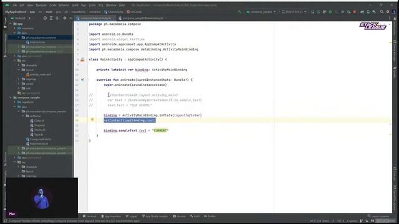The image size is (399, 224).
Task: Select Color.kt in ui.theme
Action: (x=37, y=121)
